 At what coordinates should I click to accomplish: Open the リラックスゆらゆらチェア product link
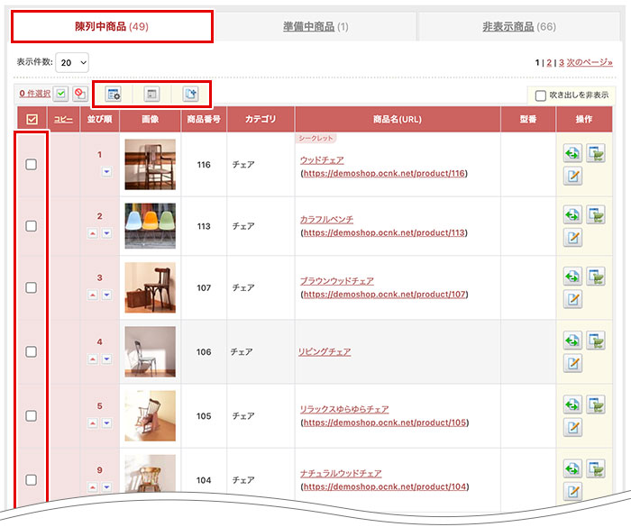(x=344, y=409)
